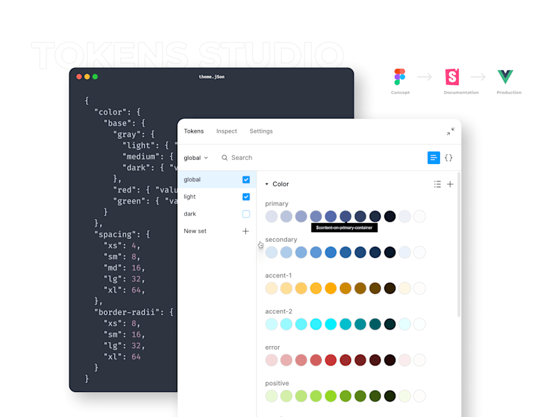Image resolution: width=556 pixels, height=417 pixels.
Task: Open the Tokens tab
Action: coord(194,131)
